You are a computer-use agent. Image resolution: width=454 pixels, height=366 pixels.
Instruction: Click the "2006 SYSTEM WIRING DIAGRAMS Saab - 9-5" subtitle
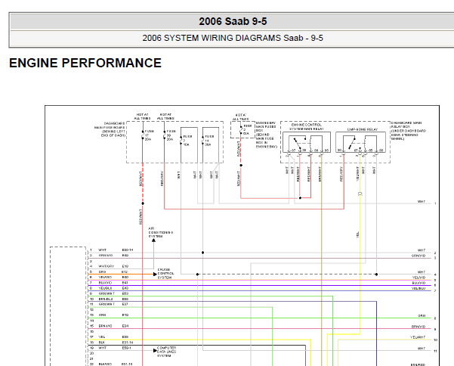pyautogui.click(x=233, y=38)
